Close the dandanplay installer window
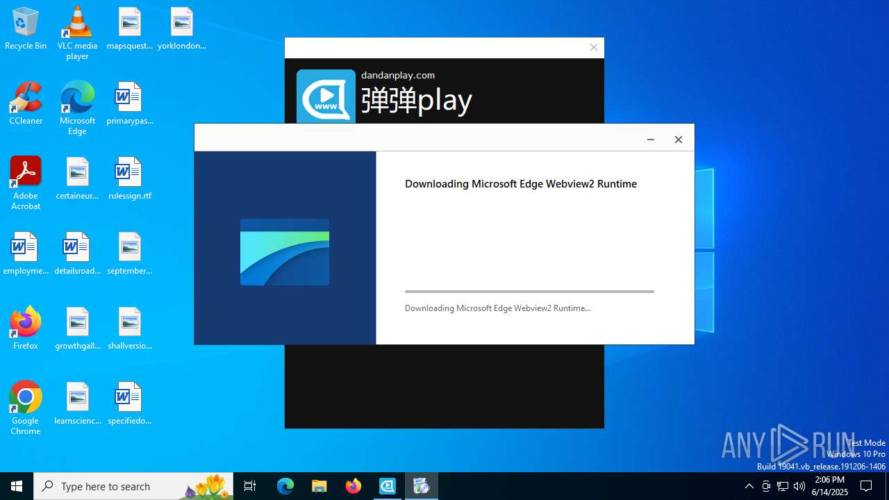 point(594,47)
